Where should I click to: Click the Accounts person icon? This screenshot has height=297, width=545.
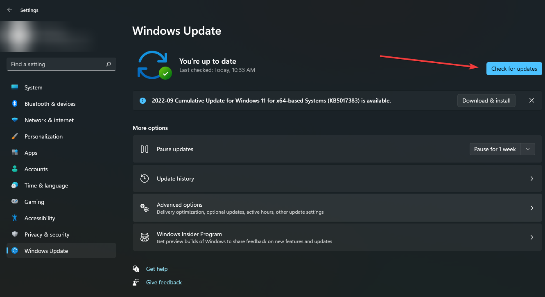pos(15,169)
